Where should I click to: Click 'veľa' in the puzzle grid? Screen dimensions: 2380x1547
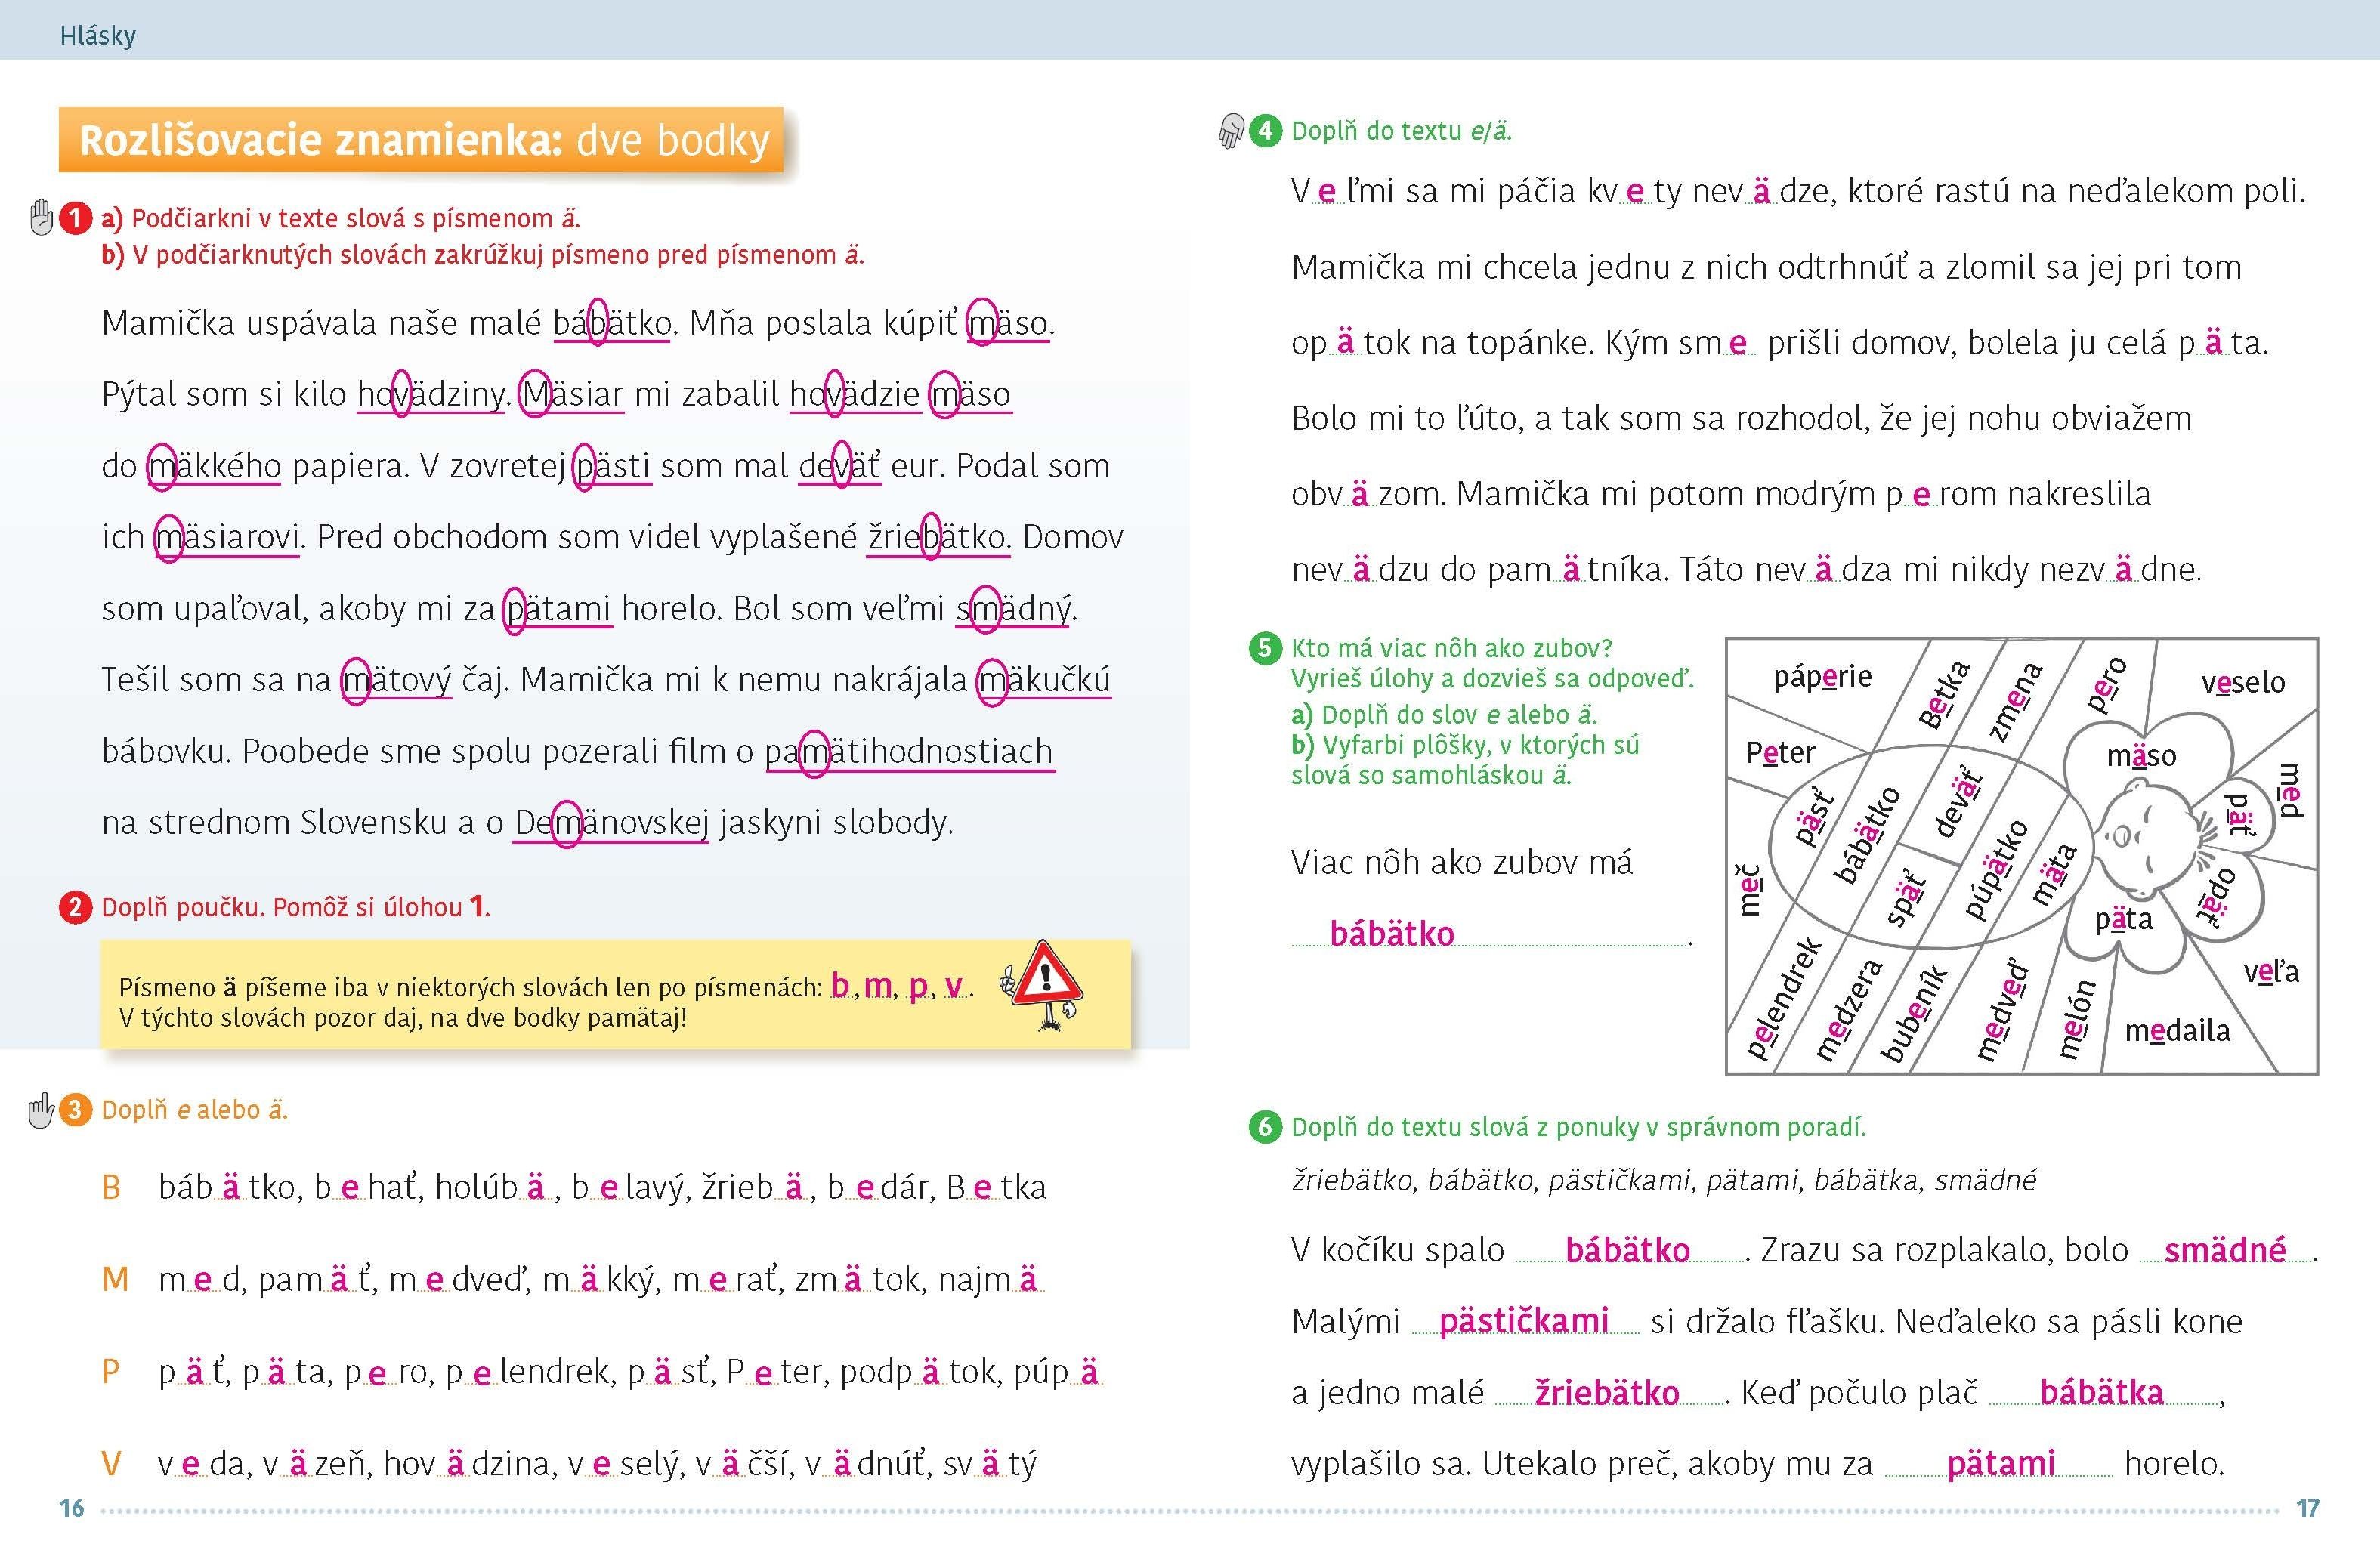[x=2271, y=971]
